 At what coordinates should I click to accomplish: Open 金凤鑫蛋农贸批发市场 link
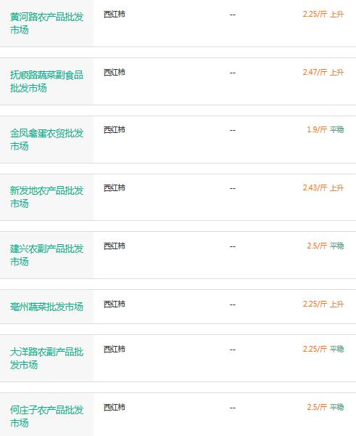[46, 140]
